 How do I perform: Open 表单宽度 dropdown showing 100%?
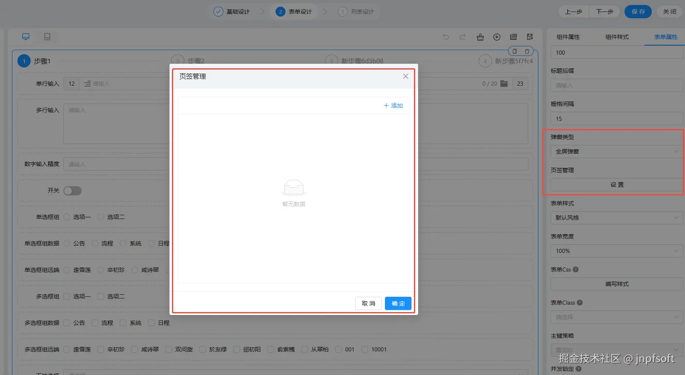[617, 251]
